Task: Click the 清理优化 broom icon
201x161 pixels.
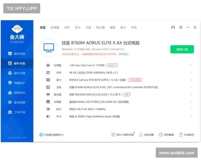Action: 10,93
